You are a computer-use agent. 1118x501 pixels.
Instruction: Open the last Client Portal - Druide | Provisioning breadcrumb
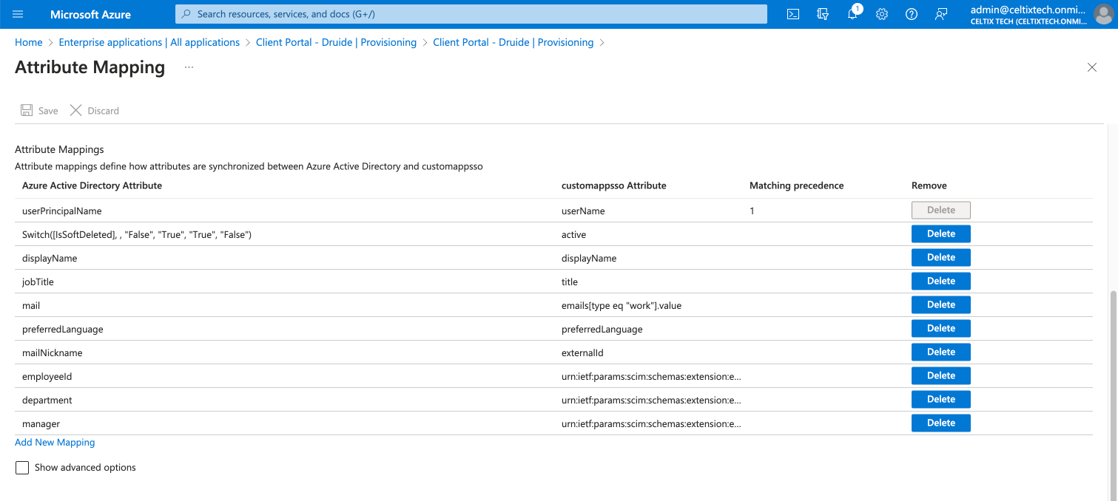click(x=513, y=42)
